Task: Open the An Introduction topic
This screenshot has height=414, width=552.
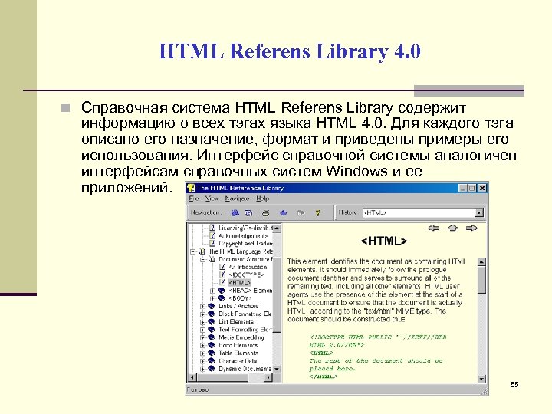Action: click(248, 267)
